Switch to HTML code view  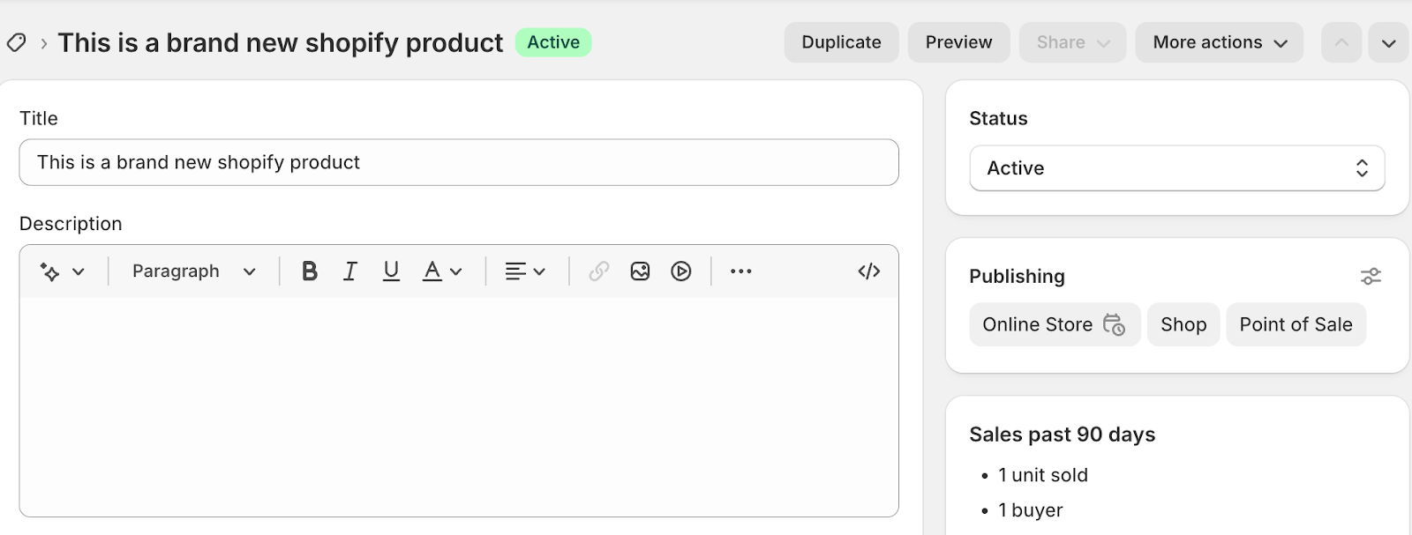[868, 271]
